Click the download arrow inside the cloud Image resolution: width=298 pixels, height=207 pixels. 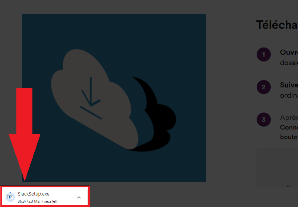[91, 98]
